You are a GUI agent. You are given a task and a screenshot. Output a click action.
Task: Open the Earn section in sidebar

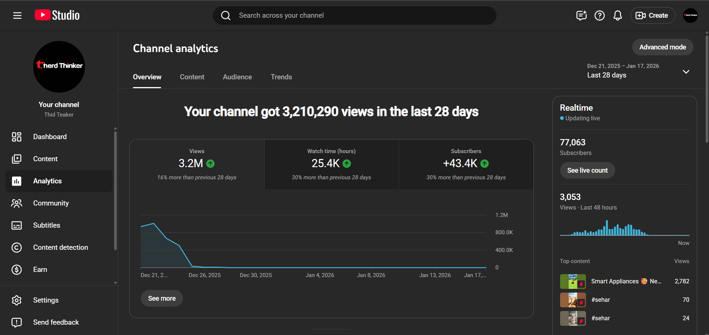40,270
